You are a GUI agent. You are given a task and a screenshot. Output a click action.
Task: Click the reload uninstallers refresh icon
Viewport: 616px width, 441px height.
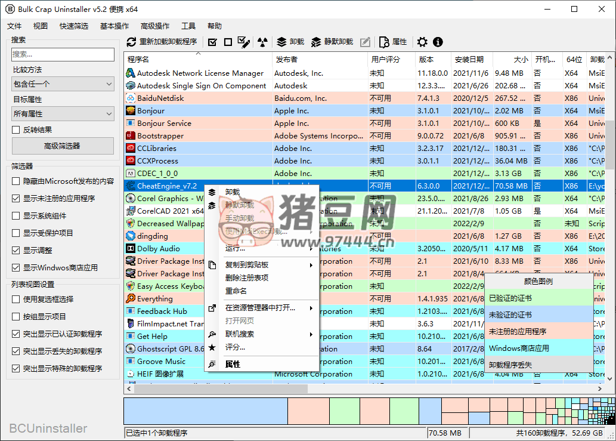132,42
